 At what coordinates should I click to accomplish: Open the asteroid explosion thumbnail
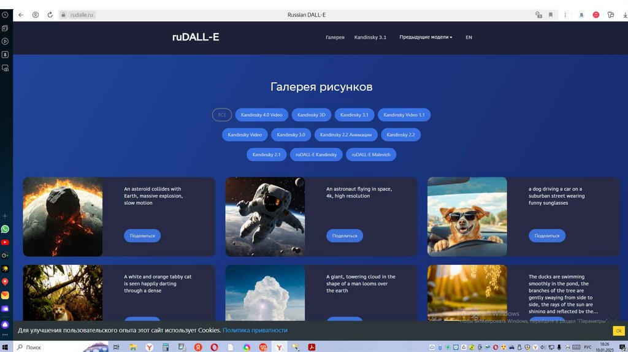tap(63, 216)
